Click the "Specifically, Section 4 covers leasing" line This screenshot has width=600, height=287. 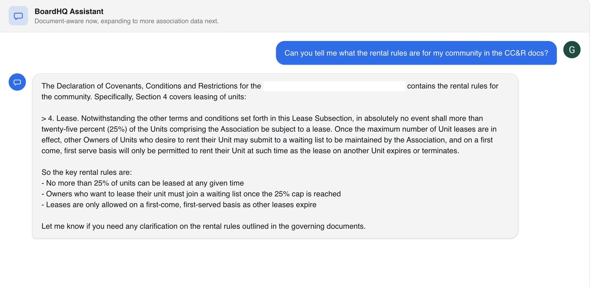tap(170, 97)
